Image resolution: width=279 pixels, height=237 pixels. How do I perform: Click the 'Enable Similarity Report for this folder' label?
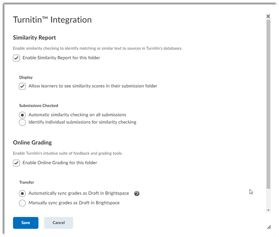click(61, 58)
